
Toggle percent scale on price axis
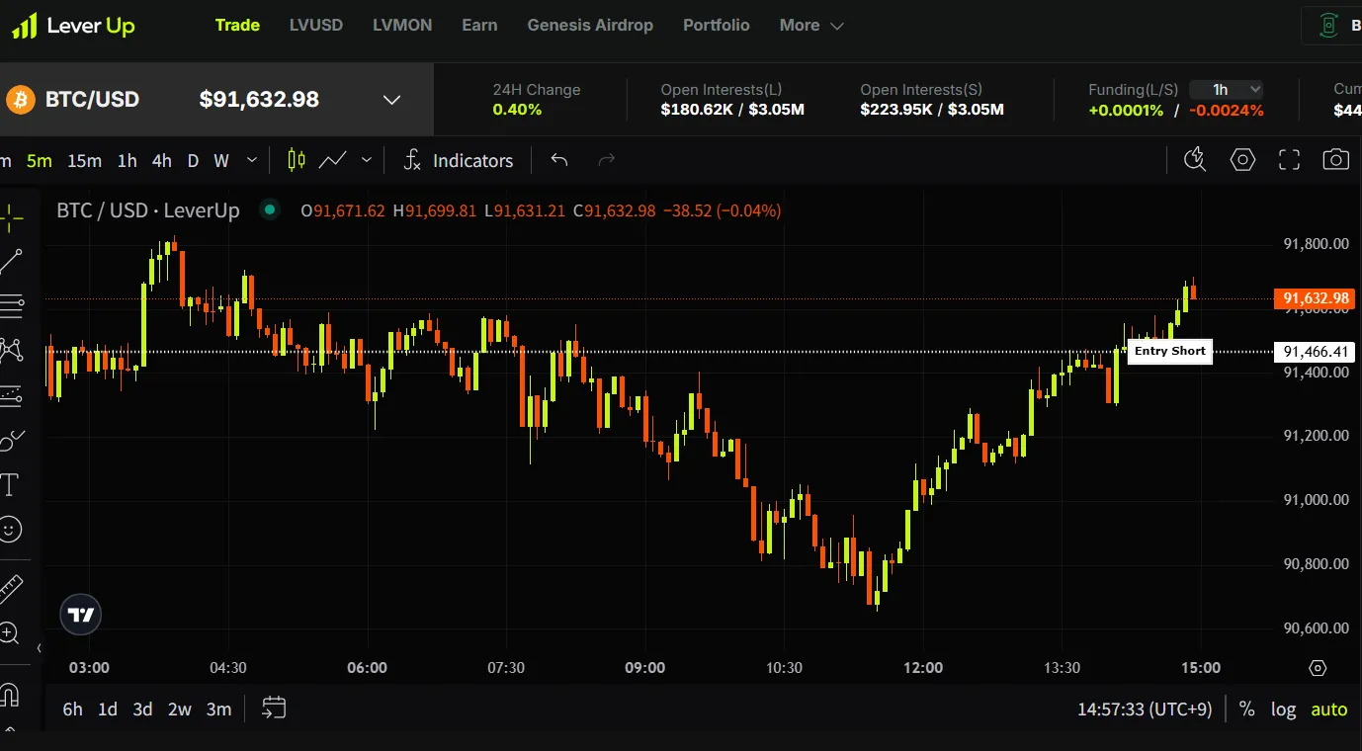(1246, 709)
